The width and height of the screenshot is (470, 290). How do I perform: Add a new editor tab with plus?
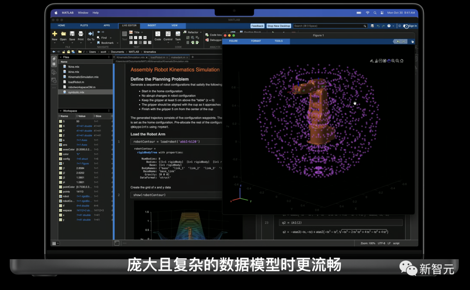[192, 57]
